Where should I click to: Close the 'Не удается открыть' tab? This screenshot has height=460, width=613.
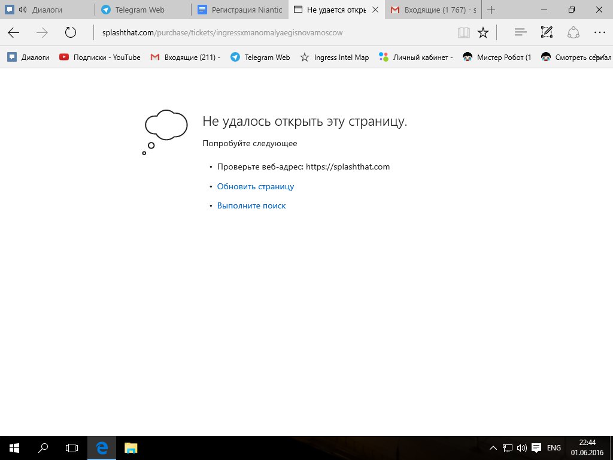[x=375, y=10]
